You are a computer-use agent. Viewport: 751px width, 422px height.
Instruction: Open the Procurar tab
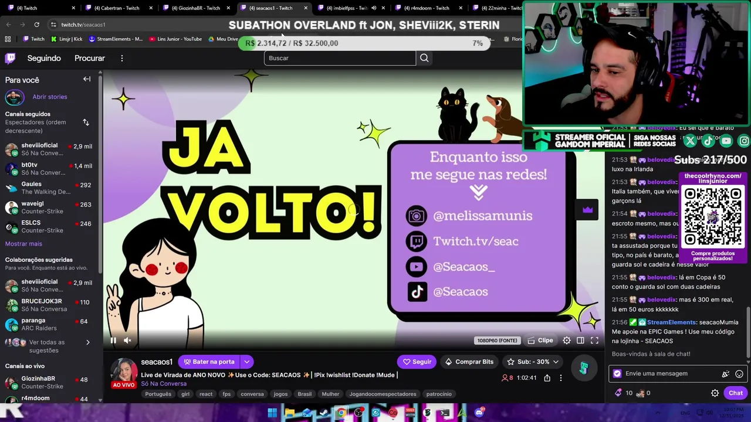coord(90,58)
